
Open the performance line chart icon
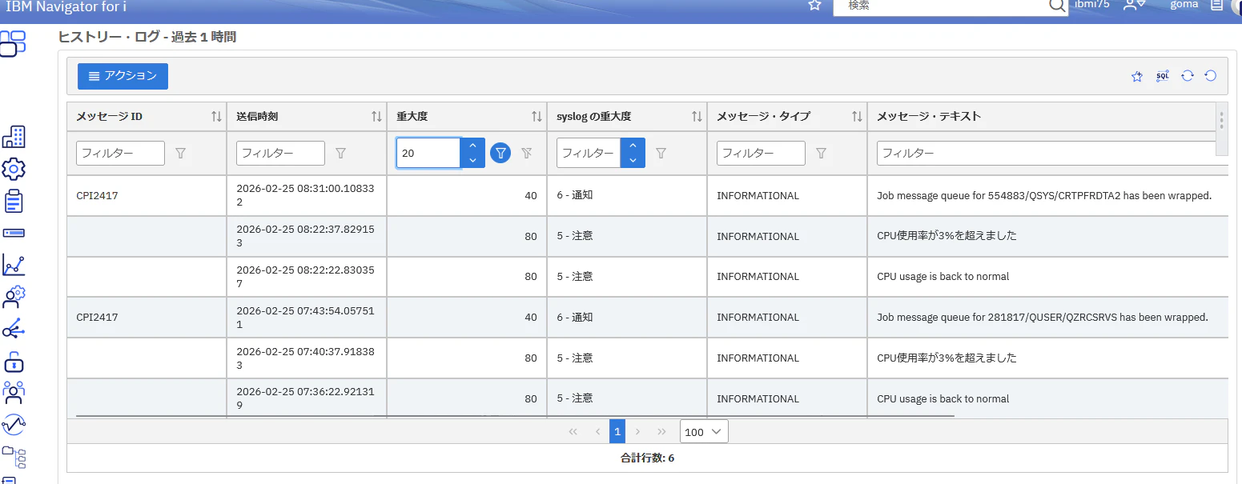(x=14, y=265)
